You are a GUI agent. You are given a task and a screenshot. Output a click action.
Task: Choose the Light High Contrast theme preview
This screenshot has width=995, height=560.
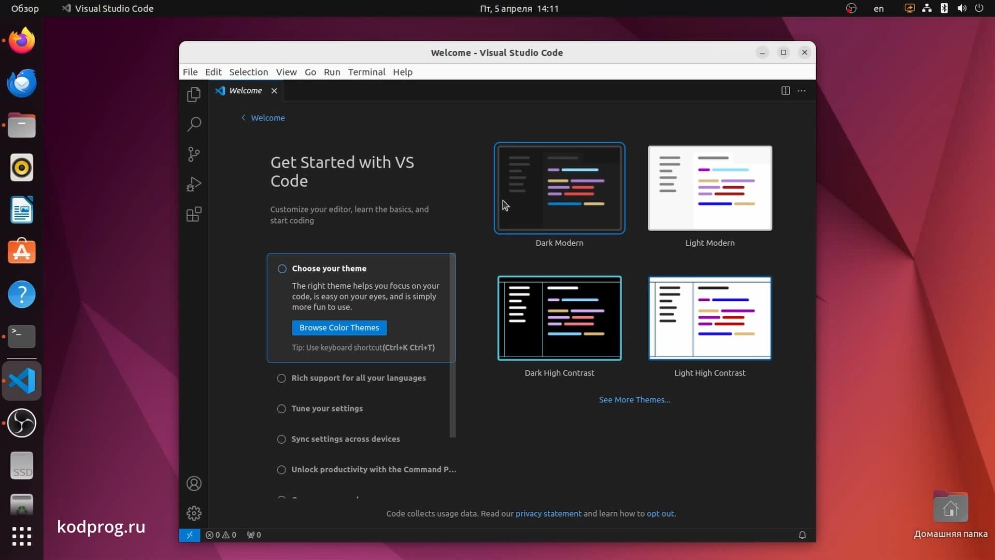click(x=710, y=318)
